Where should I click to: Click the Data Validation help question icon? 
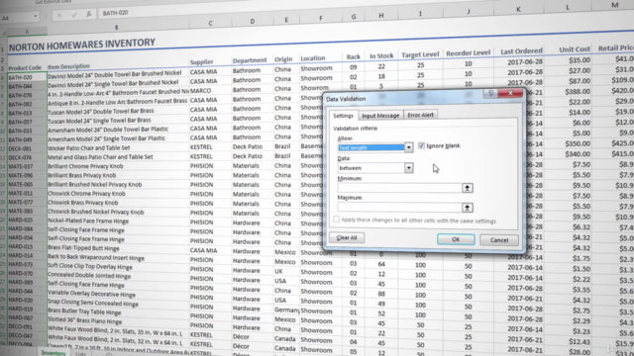tap(490, 94)
